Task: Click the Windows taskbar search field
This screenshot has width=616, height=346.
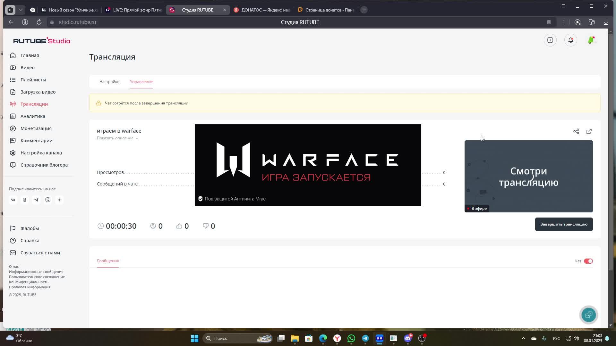Action: (x=231, y=338)
